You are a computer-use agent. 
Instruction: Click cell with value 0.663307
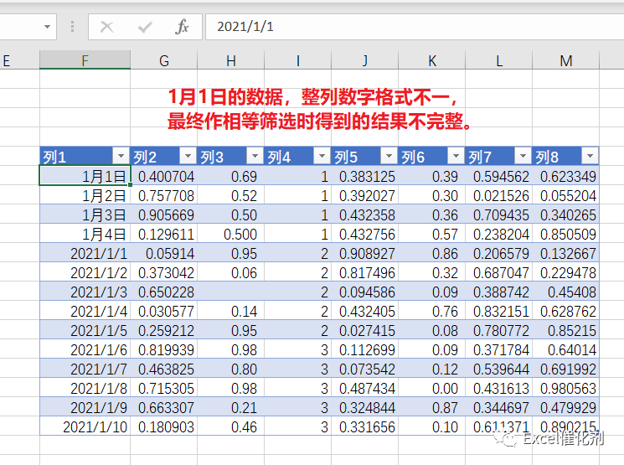click(164, 407)
